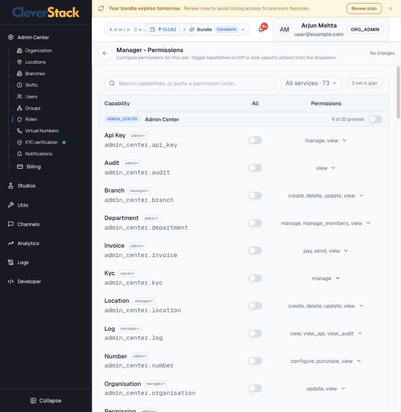Click the refresh icon in the banner
The width and height of the screenshot is (401, 412).
tap(101, 9)
